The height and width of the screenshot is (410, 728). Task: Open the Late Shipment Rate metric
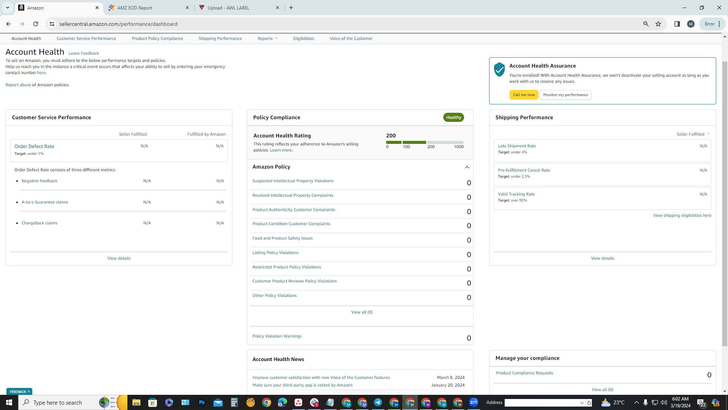(517, 146)
